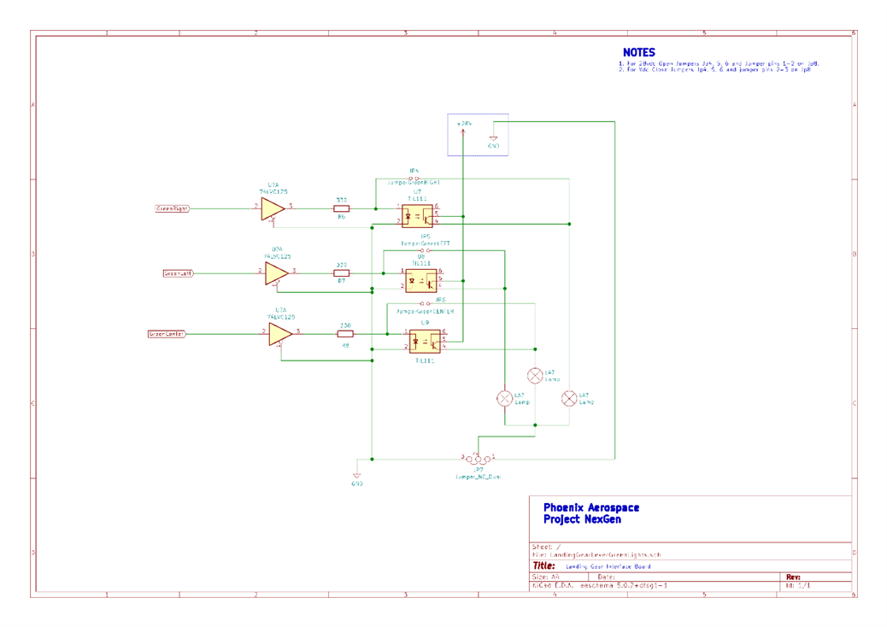The width and height of the screenshot is (887, 627).
Task: Click the Sheet: / field
Action: pyautogui.click(x=546, y=548)
